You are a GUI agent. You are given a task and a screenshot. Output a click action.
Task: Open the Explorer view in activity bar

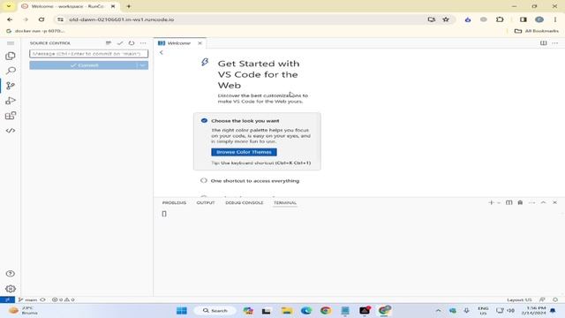(11, 56)
